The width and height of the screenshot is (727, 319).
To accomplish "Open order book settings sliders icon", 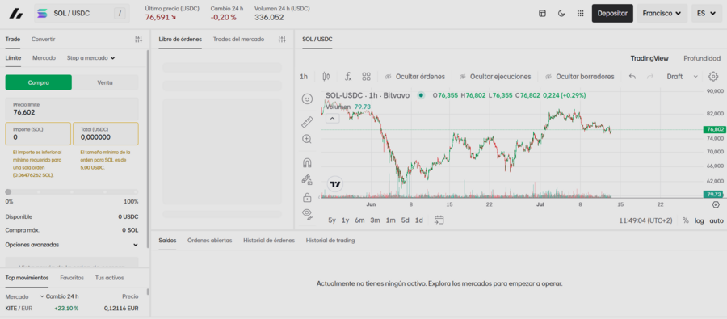I will tap(282, 40).
